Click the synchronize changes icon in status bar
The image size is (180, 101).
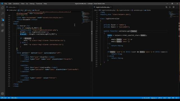click(x=9, y=98)
